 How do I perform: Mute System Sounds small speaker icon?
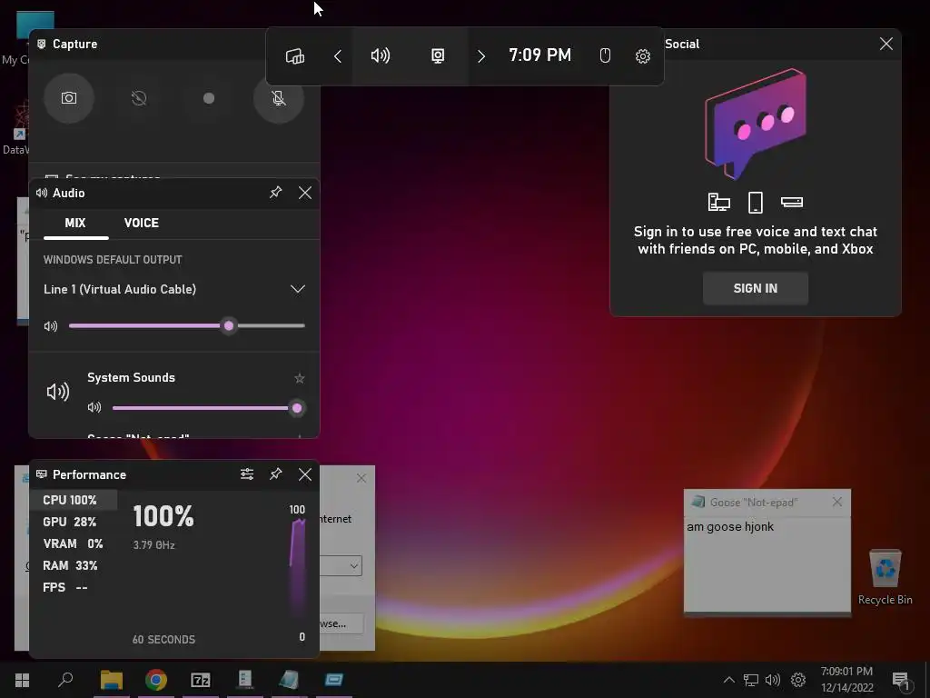pyautogui.click(x=94, y=407)
